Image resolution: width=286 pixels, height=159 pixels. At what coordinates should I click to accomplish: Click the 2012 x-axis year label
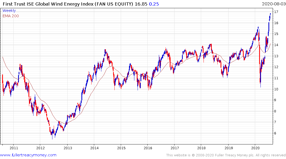(x=40, y=148)
